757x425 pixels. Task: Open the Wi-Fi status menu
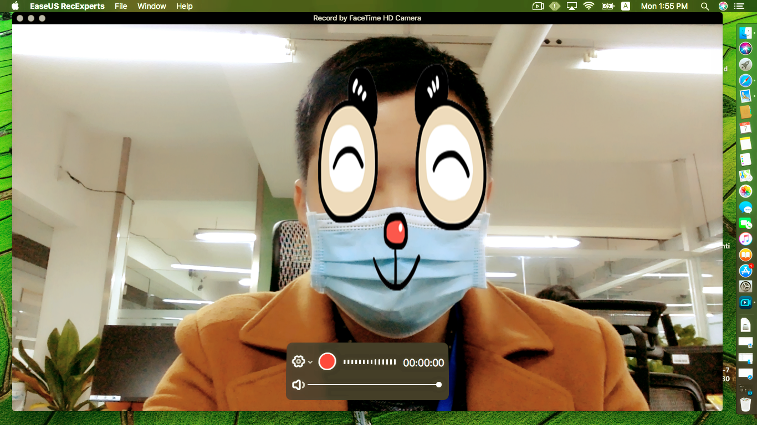(x=589, y=6)
